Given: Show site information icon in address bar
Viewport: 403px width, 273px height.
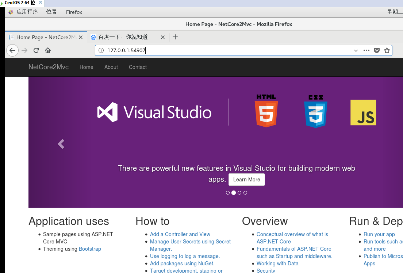Looking at the screenshot, I should tap(101, 50).
